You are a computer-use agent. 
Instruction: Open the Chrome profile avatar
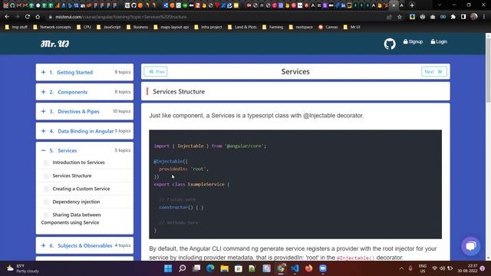[474, 17]
